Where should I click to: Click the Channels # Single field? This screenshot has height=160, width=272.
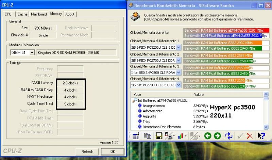tap(43, 35)
